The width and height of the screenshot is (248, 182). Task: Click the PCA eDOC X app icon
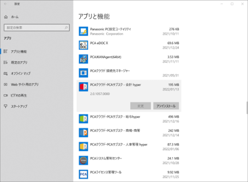point(83,45)
